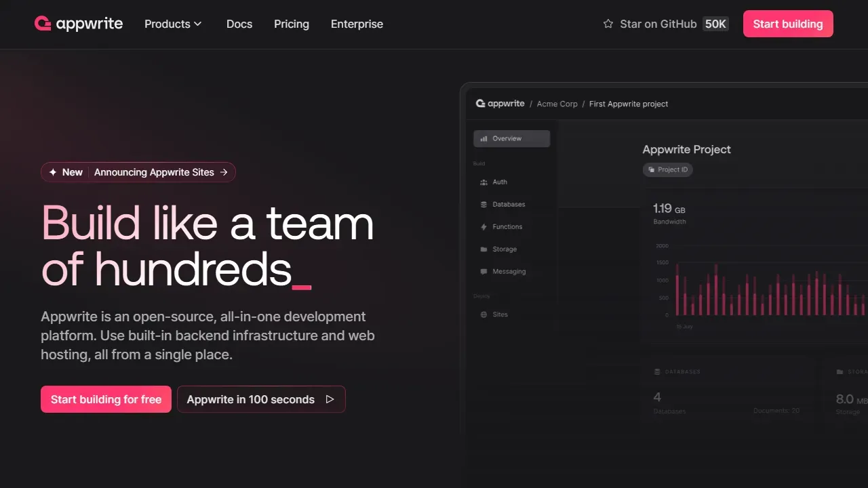Screen dimensions: 868x488
Task: Click the Messaging chat icon
Action: point(484,271)
